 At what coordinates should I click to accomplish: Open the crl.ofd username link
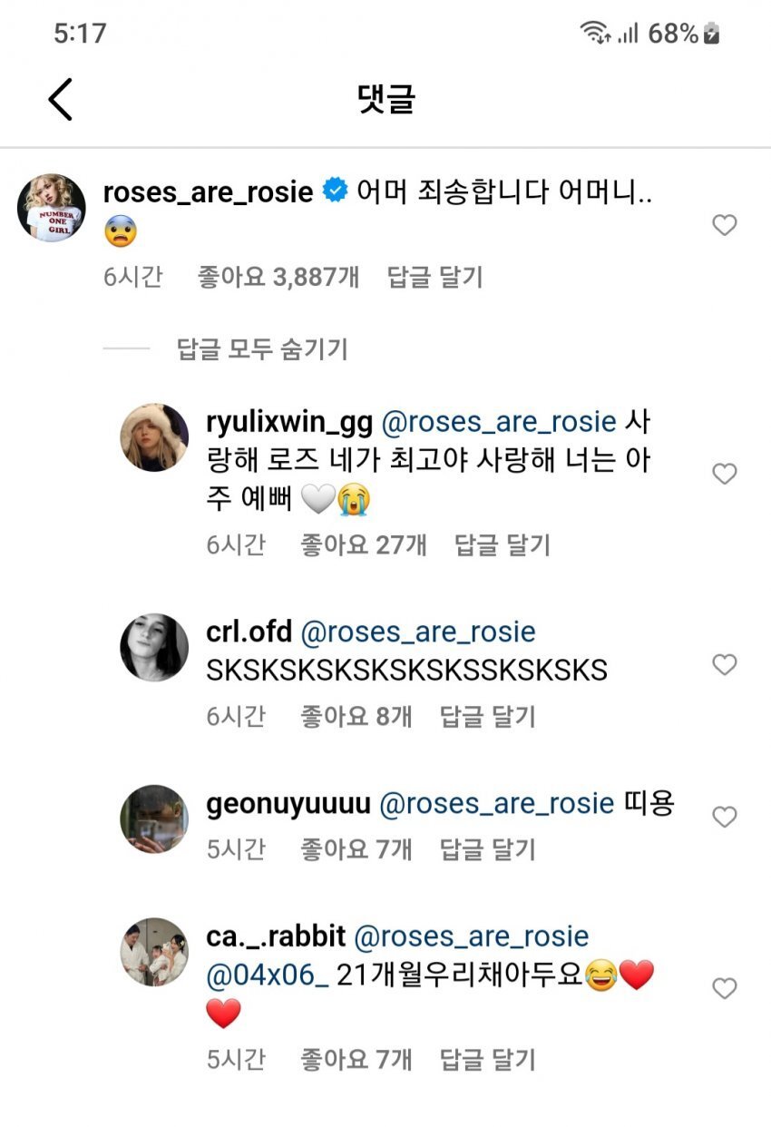click(252, 632)
